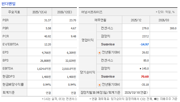Click the EV/EBITDA row label
Image resolution: width=180 pixels, height=102 pixels.
(x=10, y=44)
